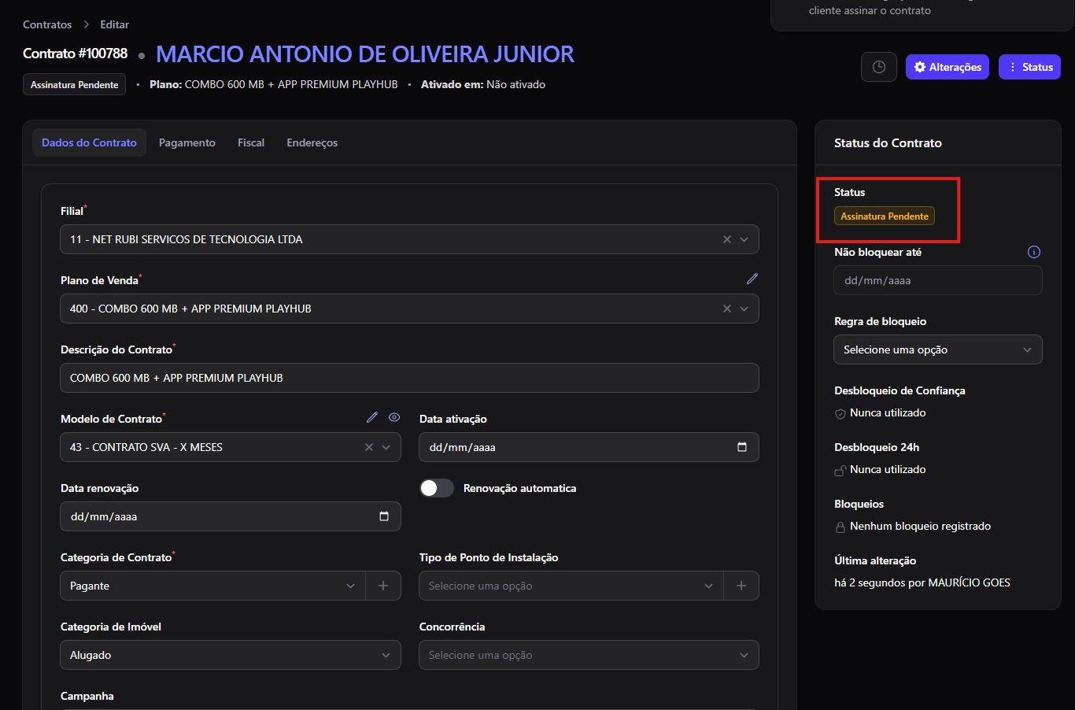1075x710 pixels.
Task: Open the Endereços tab
Action: [x=312, y=142]
